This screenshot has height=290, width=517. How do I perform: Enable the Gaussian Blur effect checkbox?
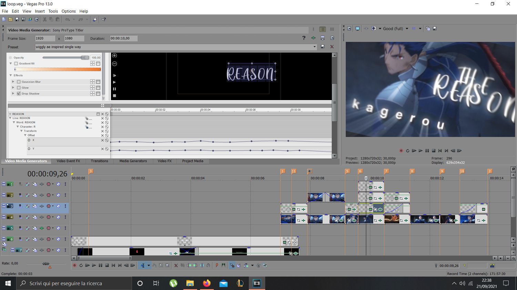point(19,82)
